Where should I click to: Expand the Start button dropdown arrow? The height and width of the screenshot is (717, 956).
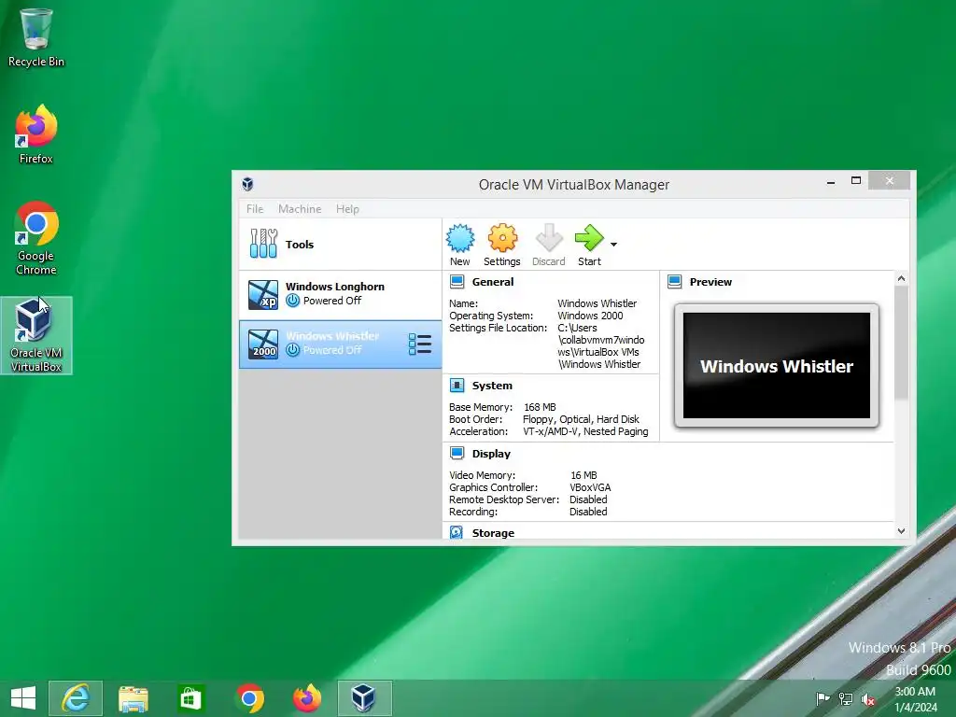pos(614,245)
